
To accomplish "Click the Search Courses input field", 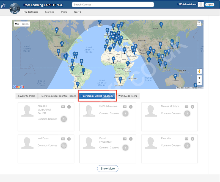I will click(113, 4).
